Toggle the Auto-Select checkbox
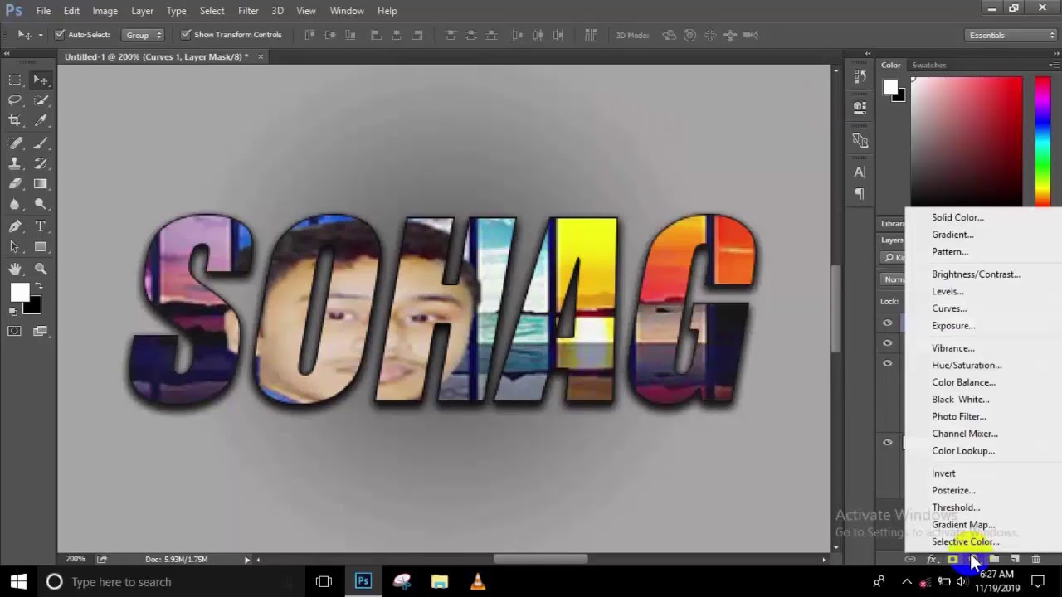 pyautogui.click(x=60, y=35)
